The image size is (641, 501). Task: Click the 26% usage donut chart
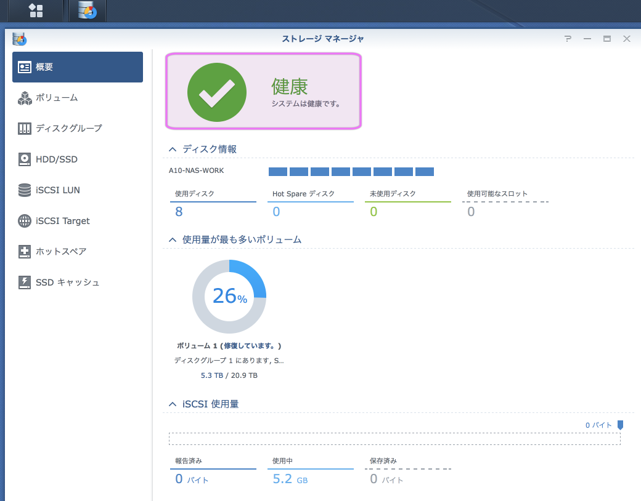(x=229, y=297)
